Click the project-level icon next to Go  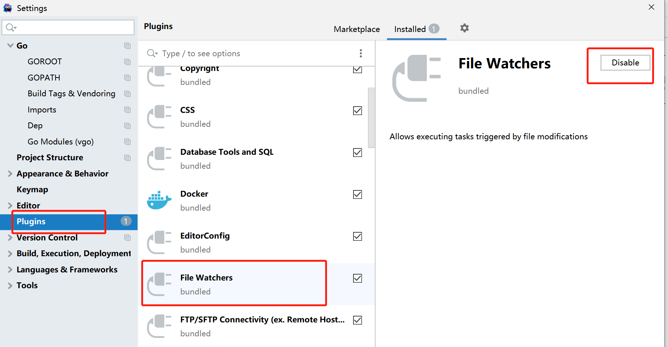click(x=127, y=46)
